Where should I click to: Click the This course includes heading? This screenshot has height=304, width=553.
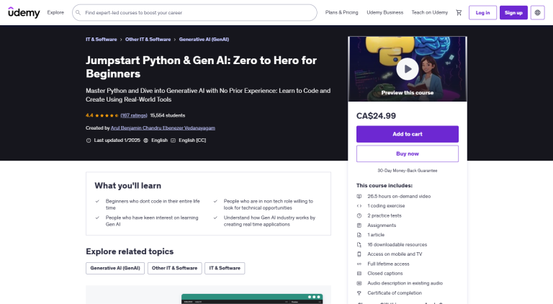pyautogui.click(x=384, y=186)
